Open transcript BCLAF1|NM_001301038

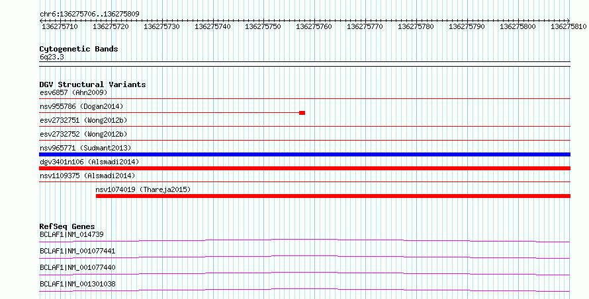click(x=77, y=284)
